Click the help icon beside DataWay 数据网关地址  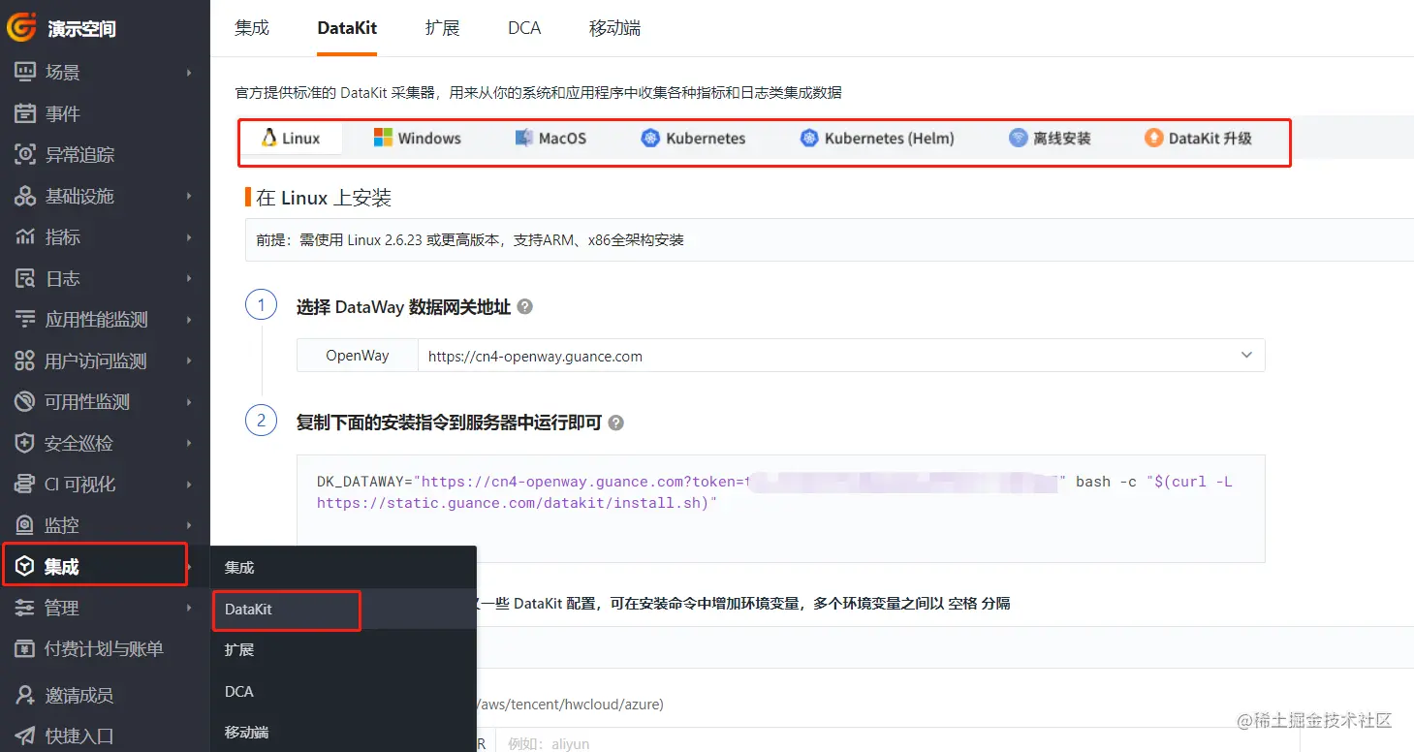(x=524, y=307)
